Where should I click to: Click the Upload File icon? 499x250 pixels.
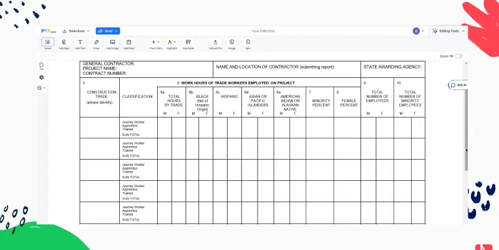pos(215,42)
